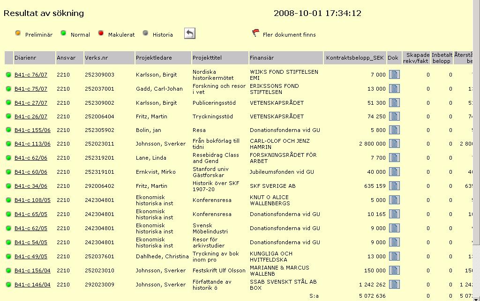Click green status dot of B41-c 113/06
Image resolution: width=480 pixels, height=301 pixels.
click(8, 143)
